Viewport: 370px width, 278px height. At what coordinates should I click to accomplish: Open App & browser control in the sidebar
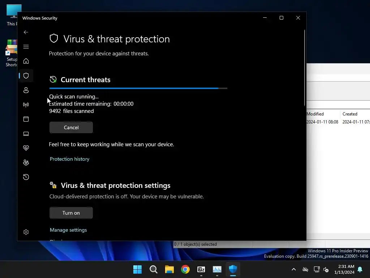click(x=26, y=119)
